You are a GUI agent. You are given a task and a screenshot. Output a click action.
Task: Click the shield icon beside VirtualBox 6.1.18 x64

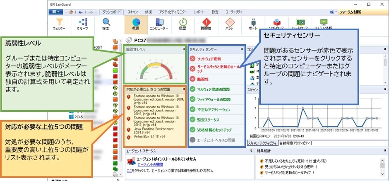point(128,137)
